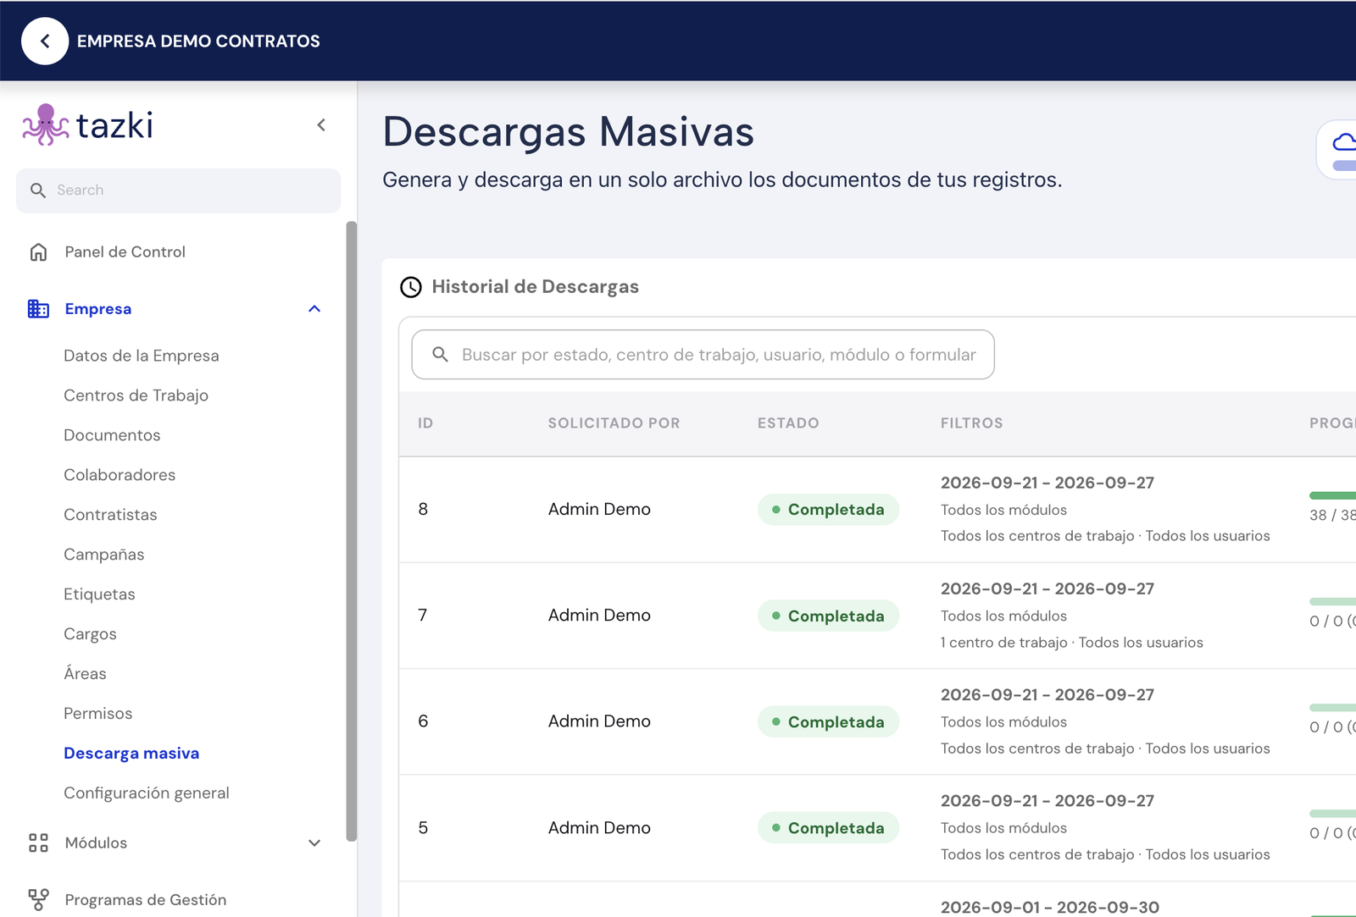This screenshot has height=917, width=1356.
Task: Go to Centros de Trabajo
Action: click(x=136, y=395)
